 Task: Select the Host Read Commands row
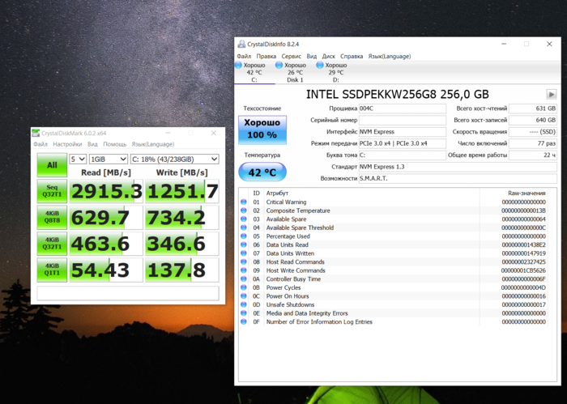point(393,262)
